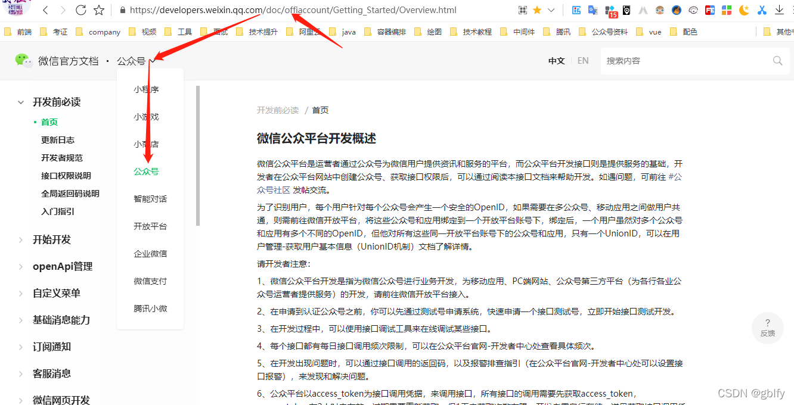Open the downloads arrow icon
Screen dimensions: 794x405
780,10
